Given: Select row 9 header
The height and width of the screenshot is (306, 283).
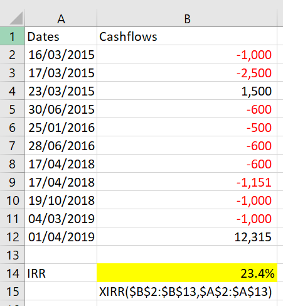Looking at the screenshot, I should coord(12,182).
